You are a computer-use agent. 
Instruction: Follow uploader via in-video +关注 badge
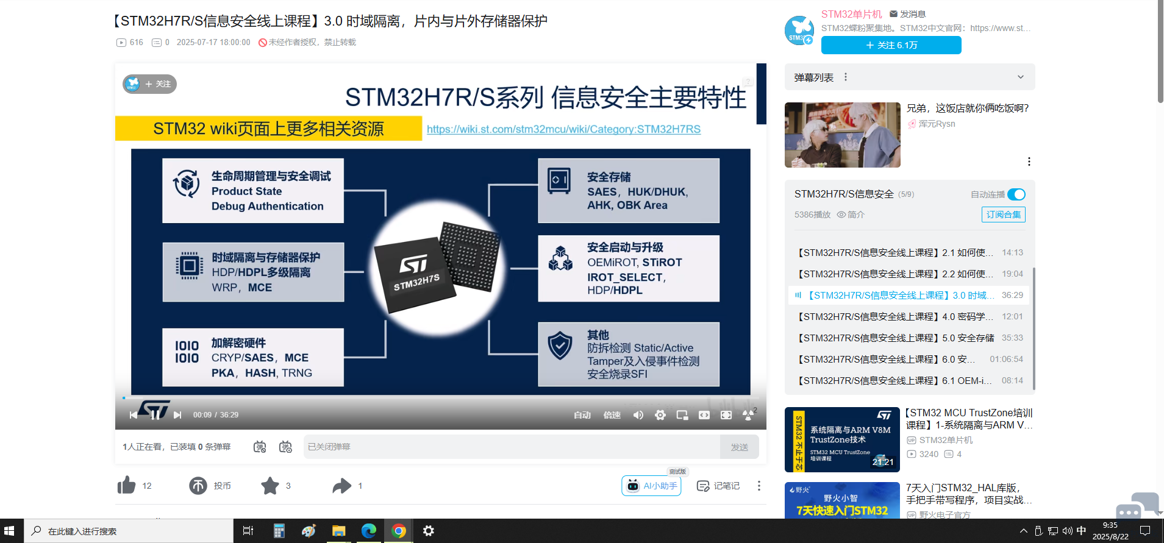pos(149,84)
